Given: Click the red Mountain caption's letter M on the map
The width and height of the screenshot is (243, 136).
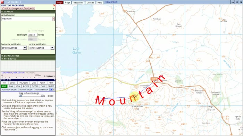Looking at the screenshot, I should (100, 100).
